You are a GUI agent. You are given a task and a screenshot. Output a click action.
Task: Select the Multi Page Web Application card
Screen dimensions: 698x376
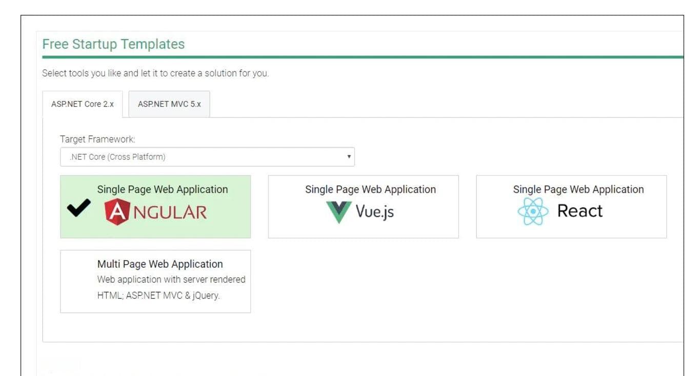(155, 281)
